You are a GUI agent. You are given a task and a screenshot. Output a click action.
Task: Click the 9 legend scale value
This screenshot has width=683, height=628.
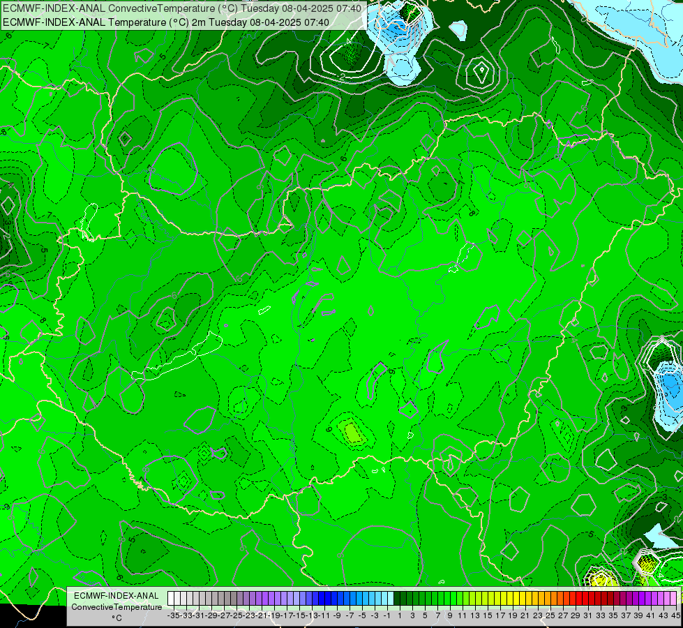[450, 615]
